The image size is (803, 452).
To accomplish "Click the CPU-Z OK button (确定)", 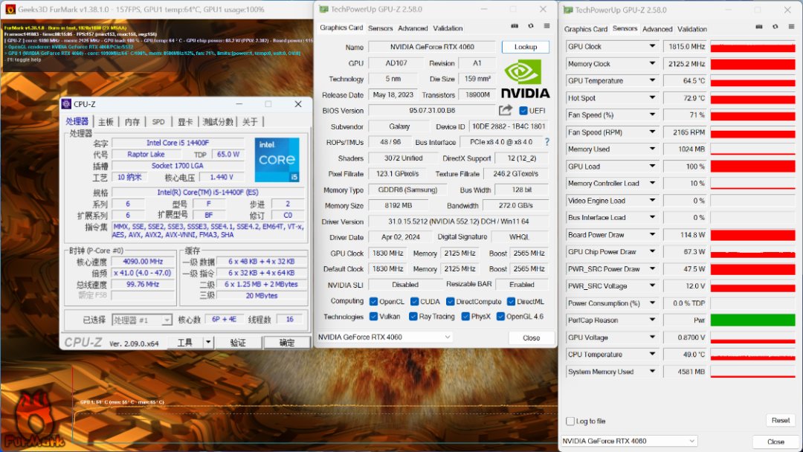I will pyautogui.click(x=287, y=343).
